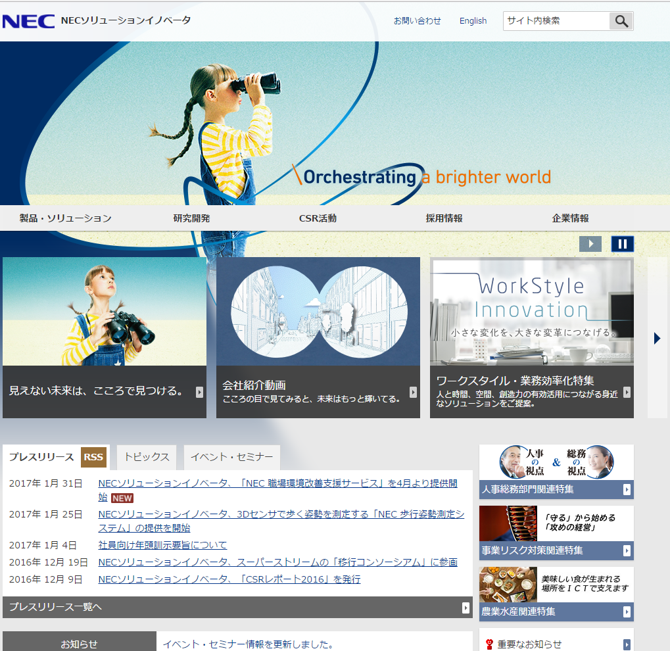Click arrow icon on 会社紹介動画 card
This screenshot has height=651, width=670.
[x=413, y=392]
